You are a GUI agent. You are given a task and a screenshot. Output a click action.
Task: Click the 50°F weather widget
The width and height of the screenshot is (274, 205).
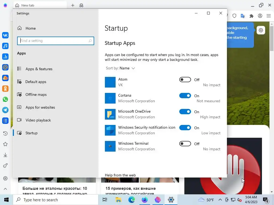tap(206, 200)
